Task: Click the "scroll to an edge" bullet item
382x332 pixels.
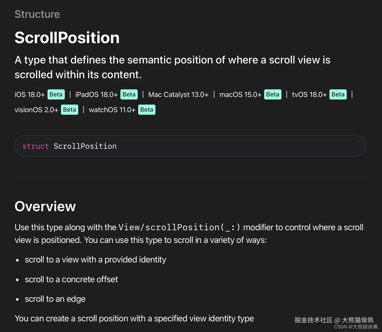Action: (x=55, y=299)
